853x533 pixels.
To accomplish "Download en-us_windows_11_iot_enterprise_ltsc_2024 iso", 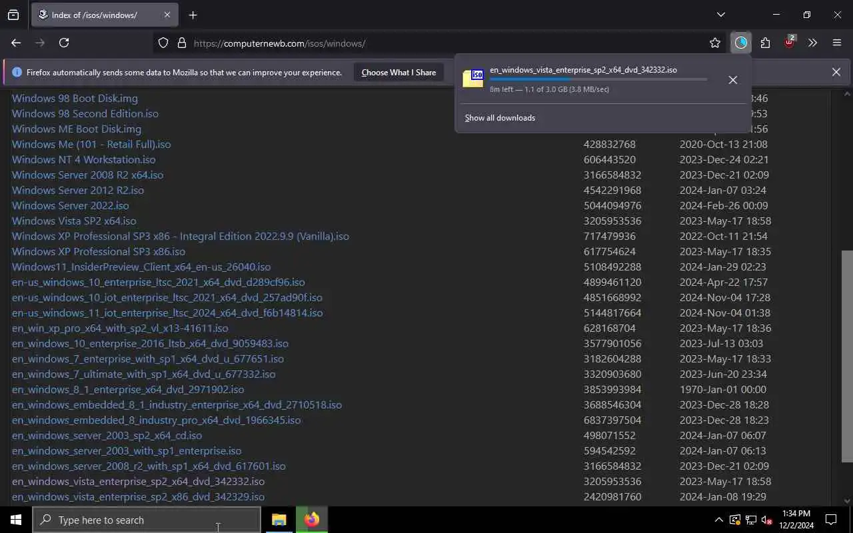I will point(167,312).
